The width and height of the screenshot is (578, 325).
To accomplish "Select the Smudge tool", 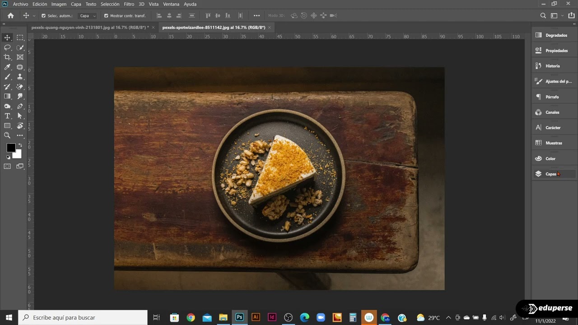I will [x=20, y=96].
